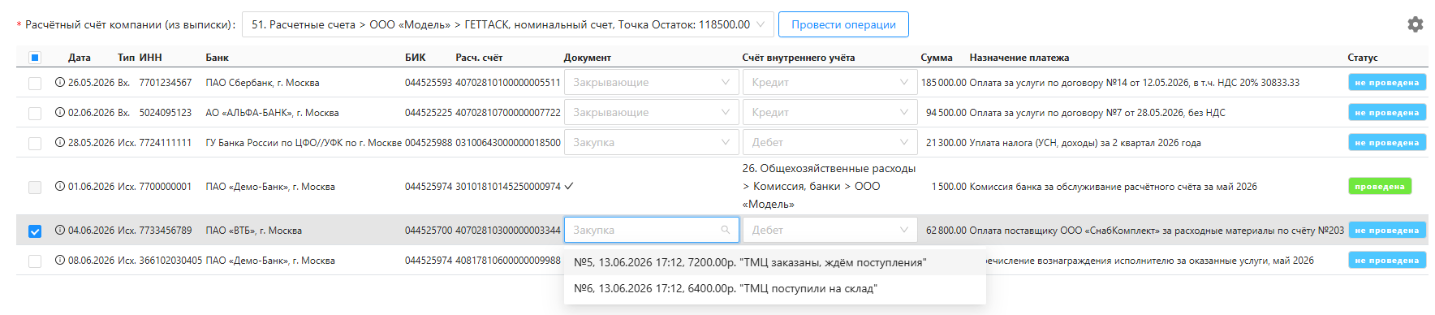Open Кредит dropdown in АЛЬФА-БАНК row
The height and width of the screenshot is (315, 1435).
(830, 112)
